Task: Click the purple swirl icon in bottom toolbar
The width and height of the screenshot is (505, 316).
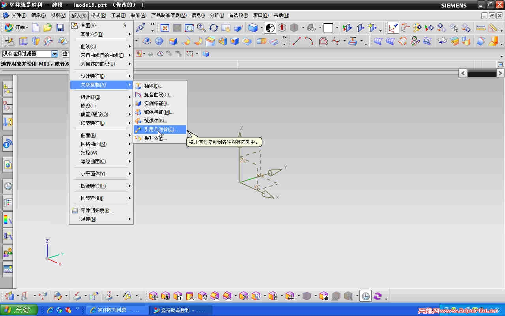Action: point(378,296)
